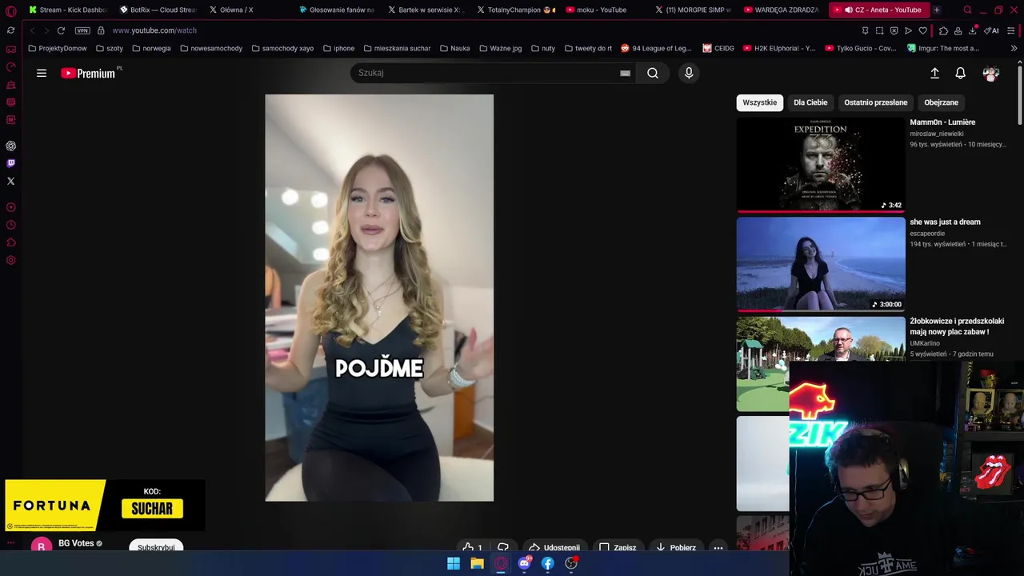Show more bookmarks with double chevron
This screenshot has width=1024, height=576.
tap(1014, 48)
